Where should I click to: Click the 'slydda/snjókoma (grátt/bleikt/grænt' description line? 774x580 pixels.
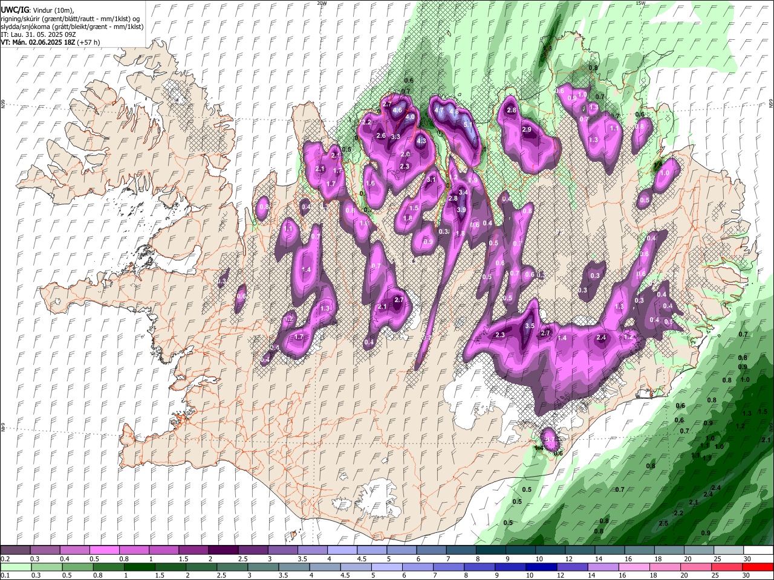click(x=72, y=27)
